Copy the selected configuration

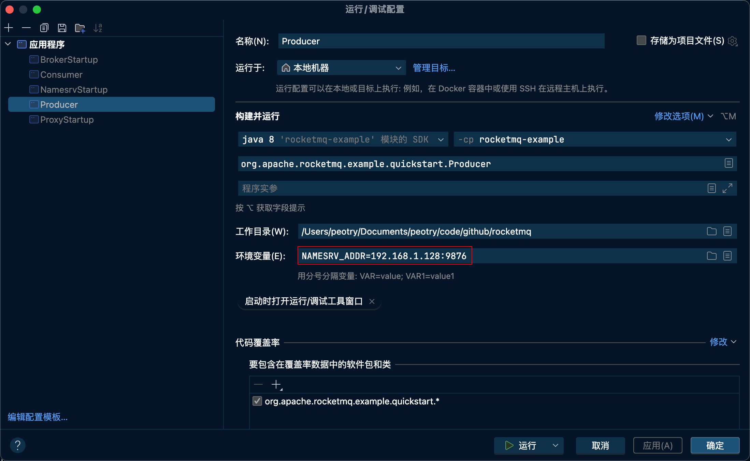[x=44, y=28]
